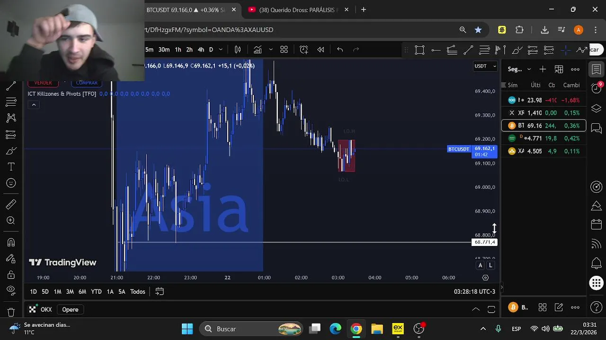The image size is (606, 340).
Task: Collapse the bottom panel with chevron-up
Action: click(476, 310)
